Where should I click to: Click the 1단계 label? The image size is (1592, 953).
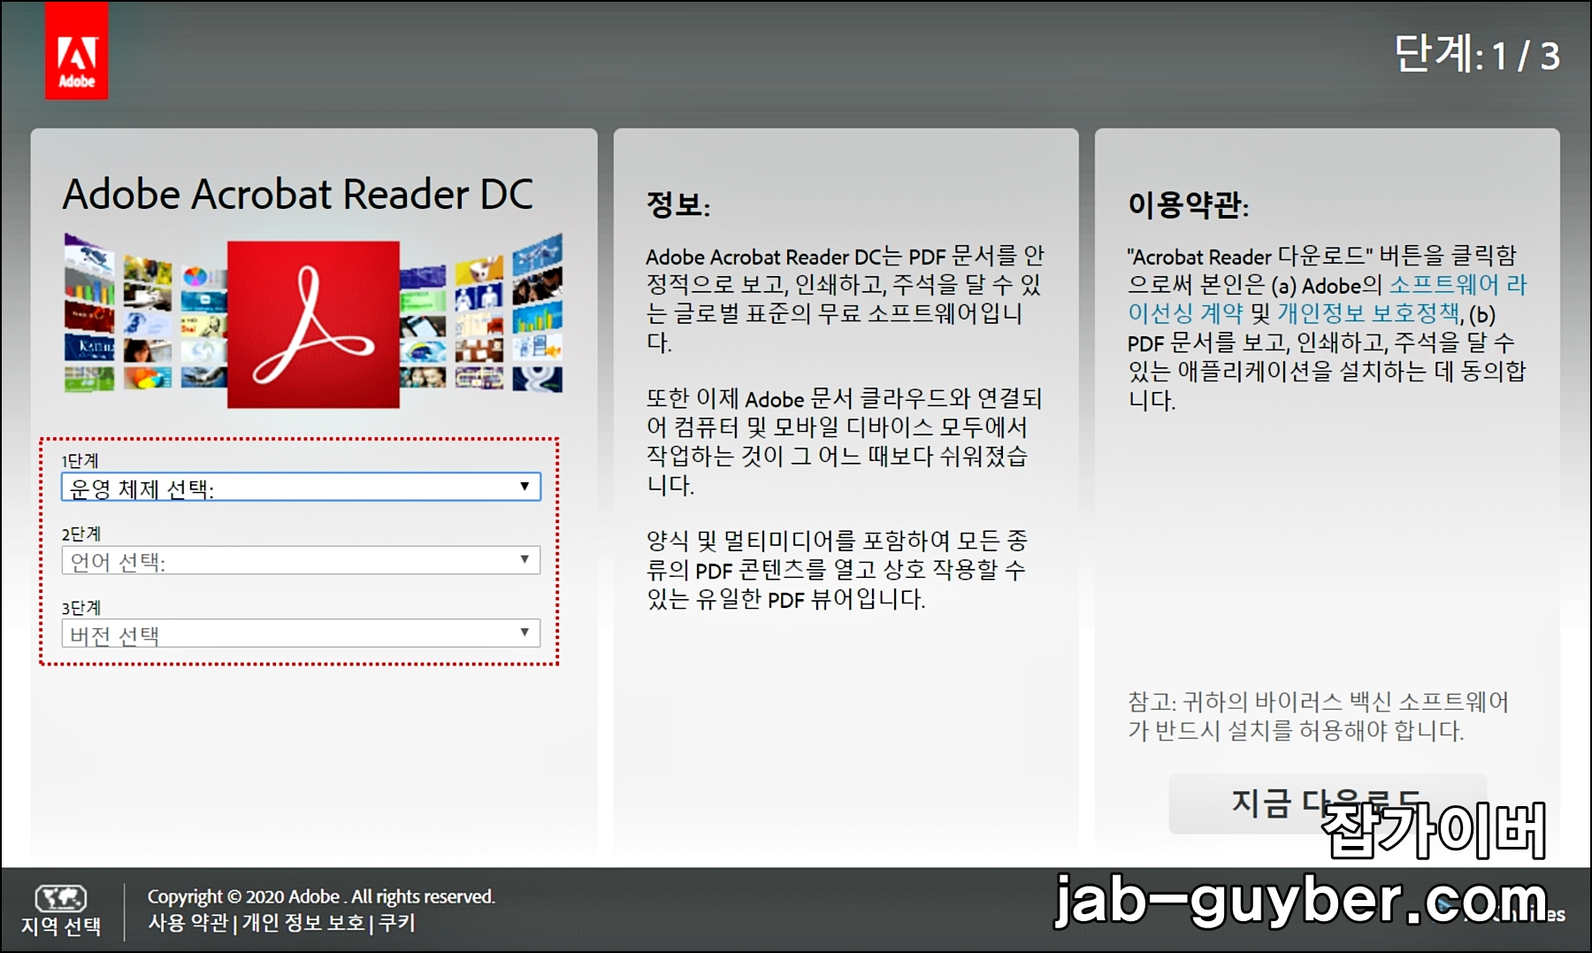[x=80, y=460]
